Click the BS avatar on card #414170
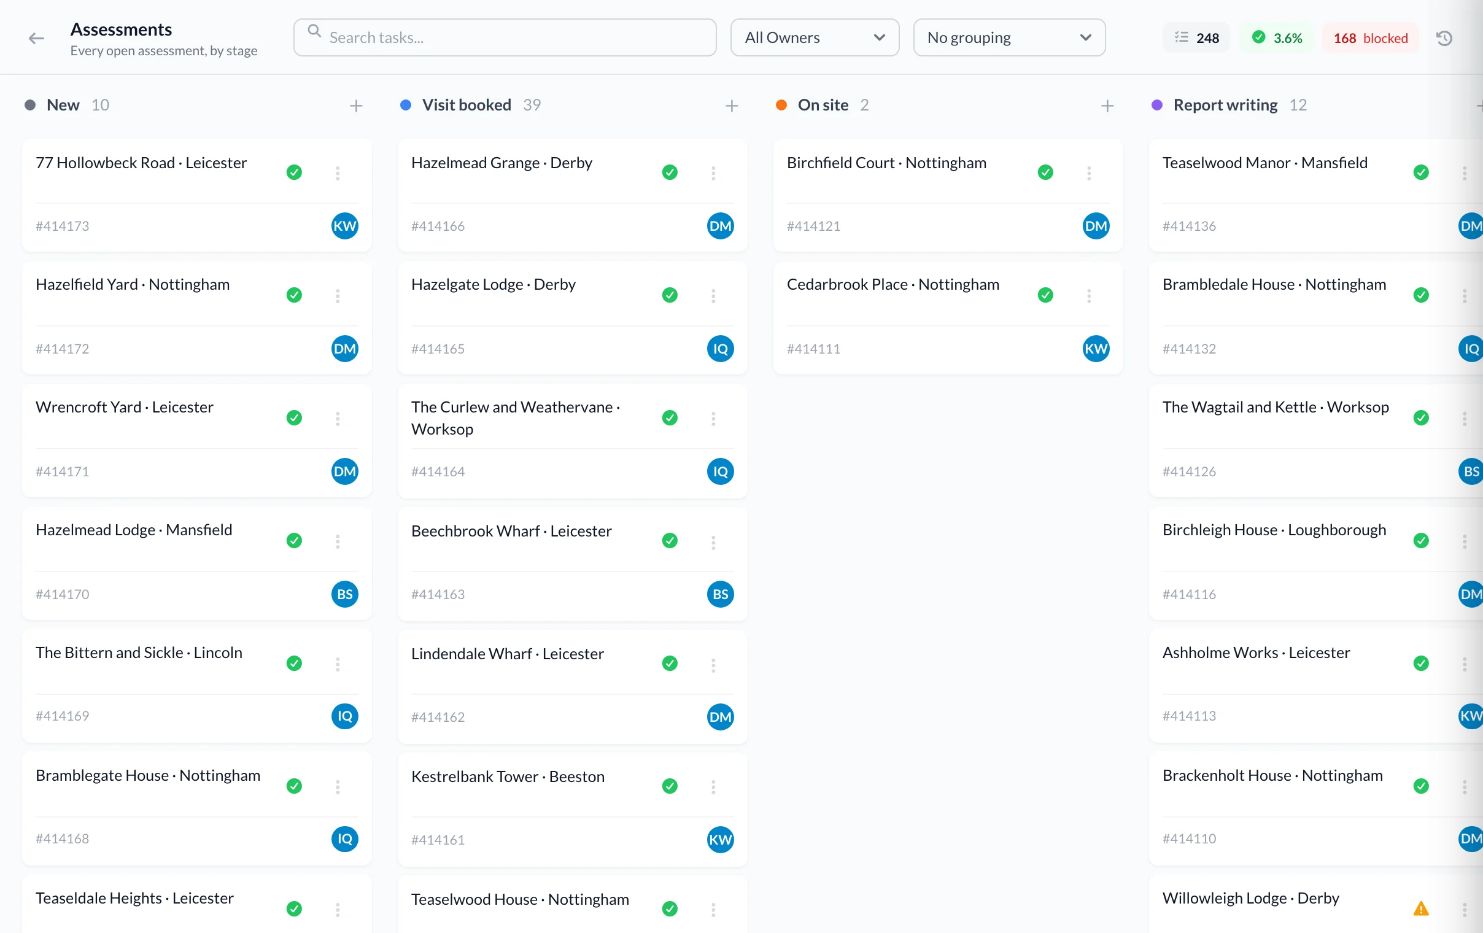The height and width of the screenshot is (933, 1483). tap(345, 594)
